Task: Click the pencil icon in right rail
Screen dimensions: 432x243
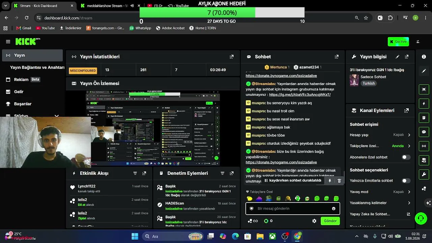Action: 424,71
